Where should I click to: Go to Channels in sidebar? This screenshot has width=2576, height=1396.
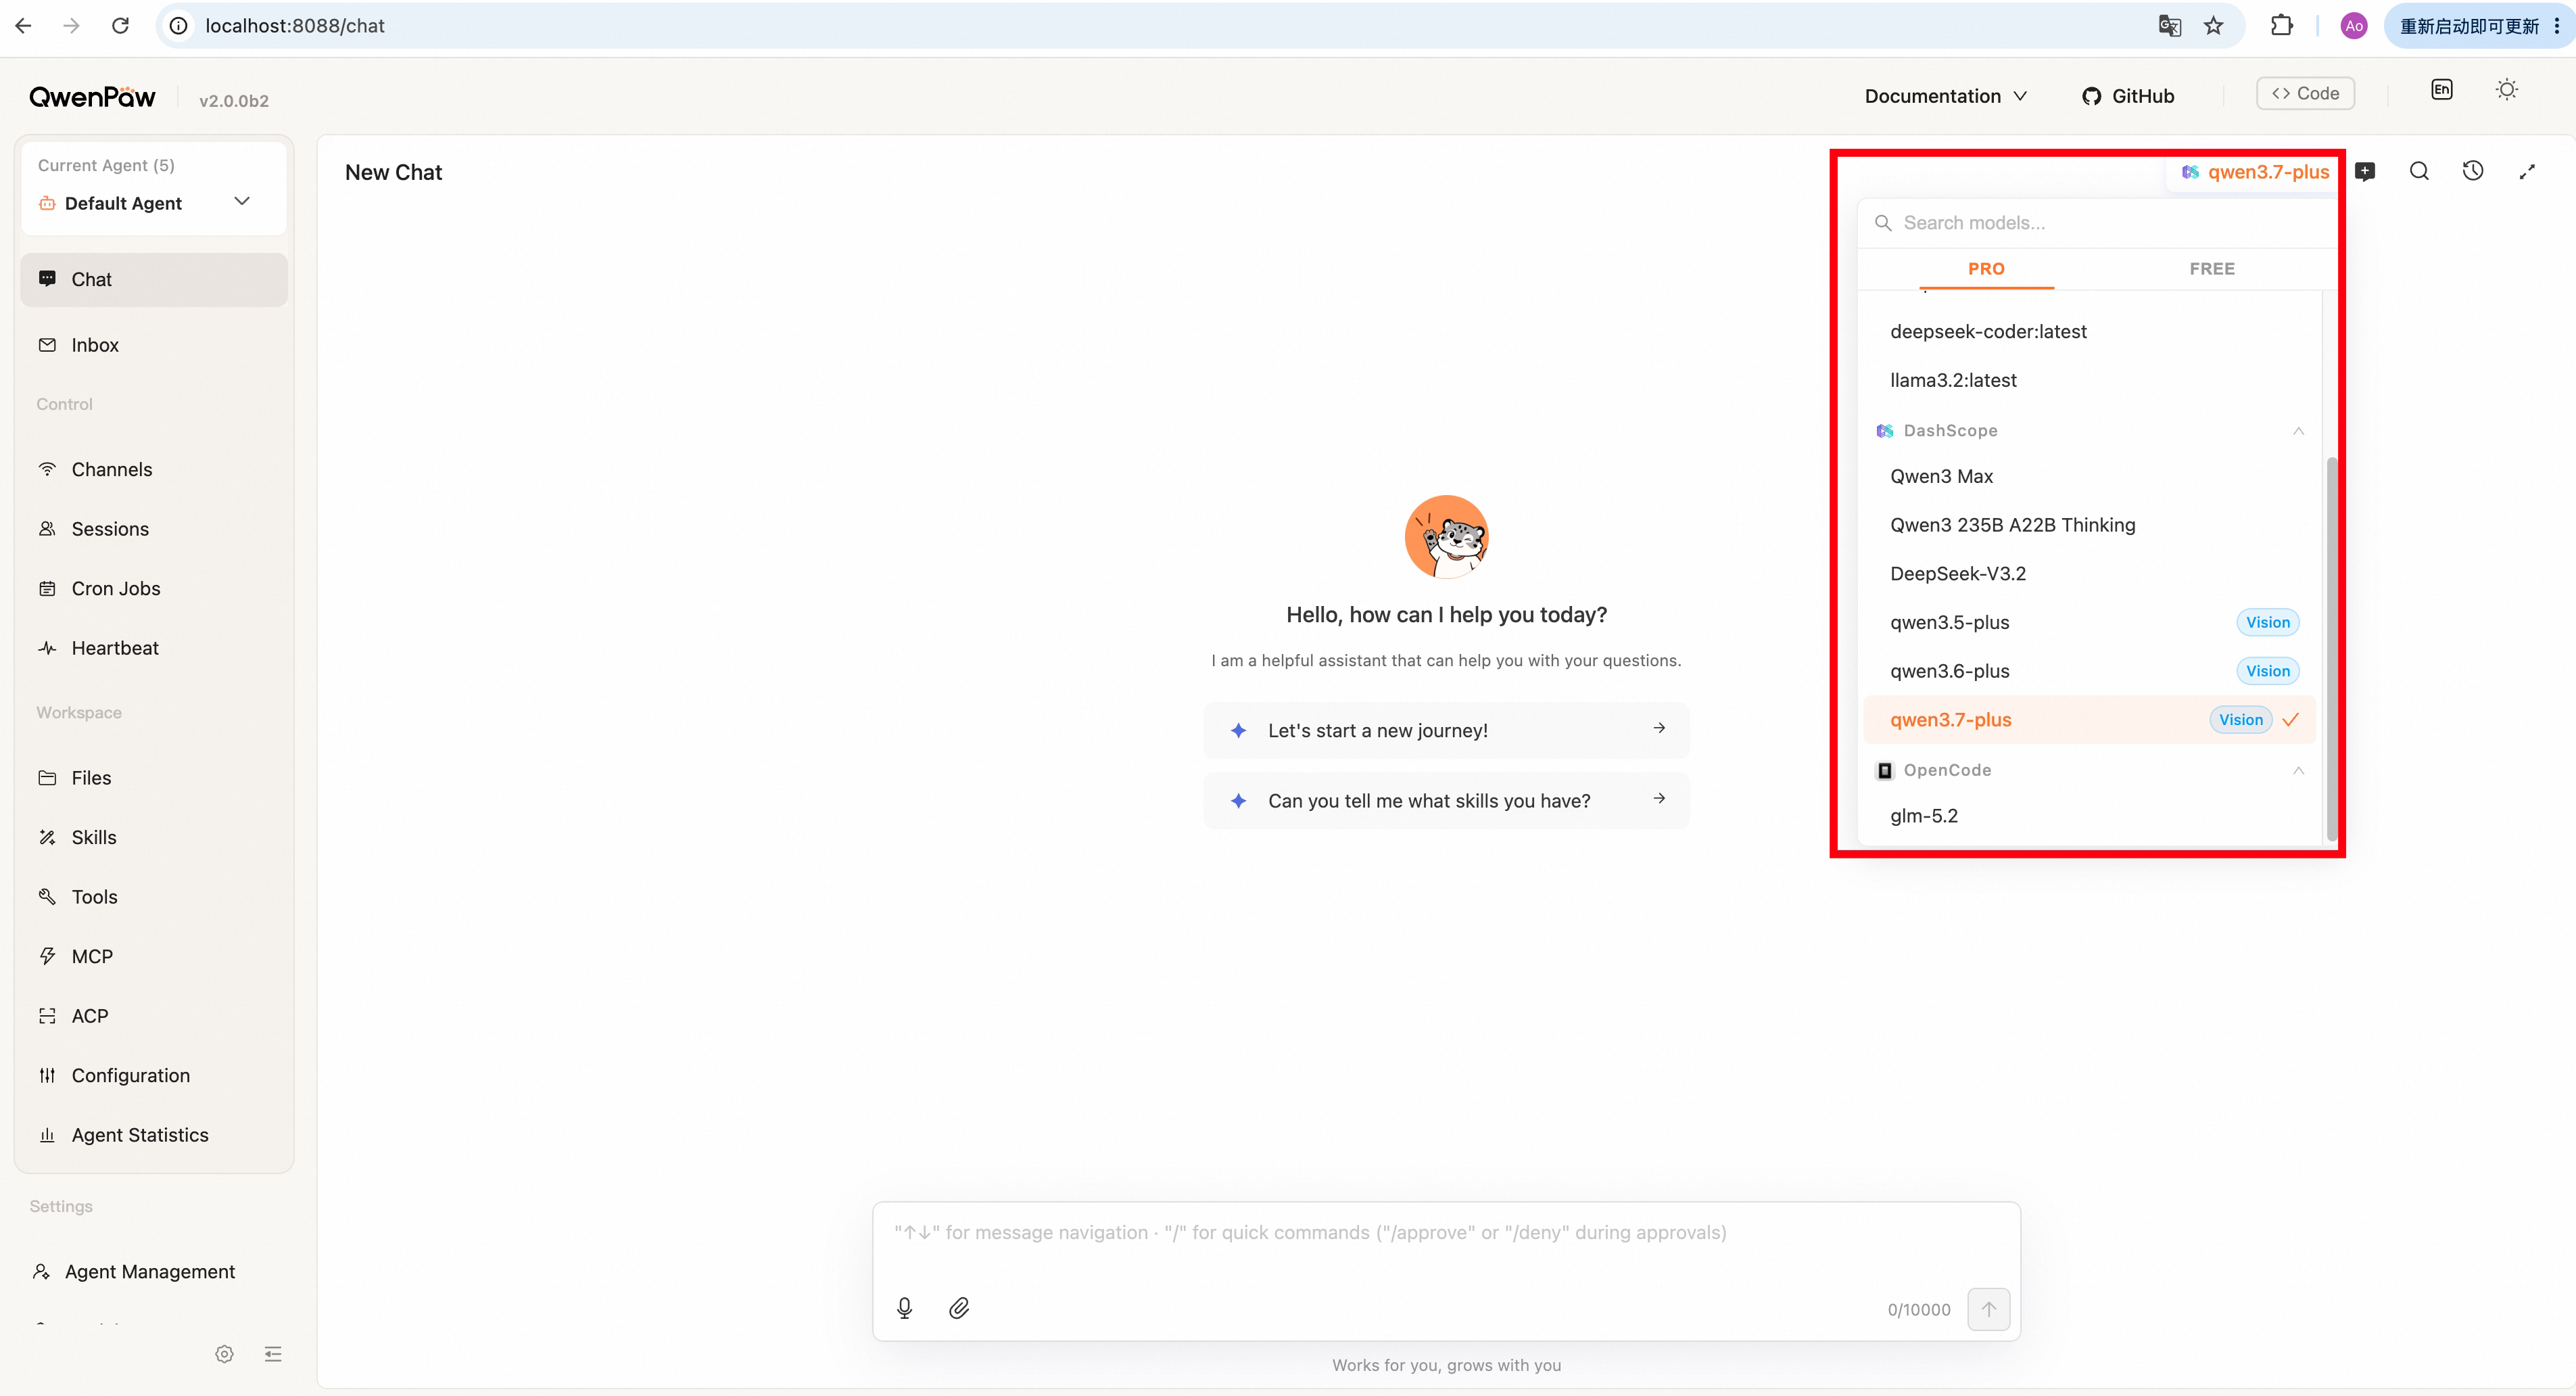(x=154, y=470)
